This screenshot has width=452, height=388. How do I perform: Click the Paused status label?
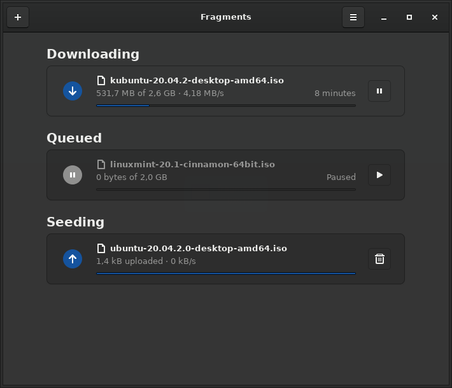tap(341, 177)
